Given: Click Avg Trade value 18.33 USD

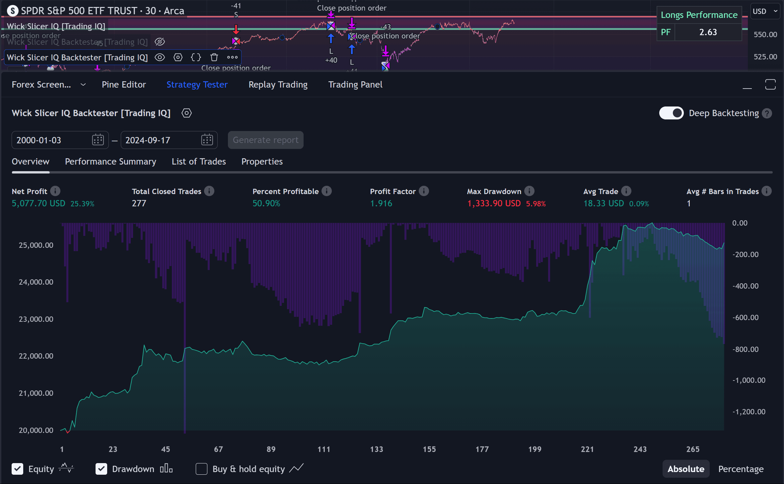Looking at the screenshot, I should (x=604, y=203).
